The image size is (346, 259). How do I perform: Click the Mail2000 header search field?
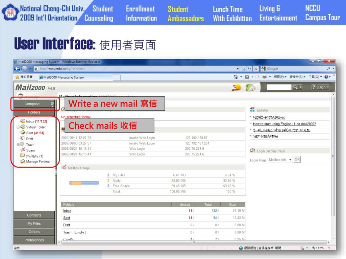[279, 87]
